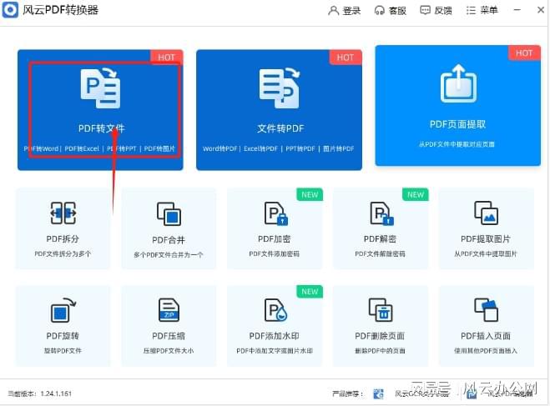The height and width of the screenshot is (406, 550).
Task: Choose the PDF转Excel sub-option
Action: [x=82, y=148]
